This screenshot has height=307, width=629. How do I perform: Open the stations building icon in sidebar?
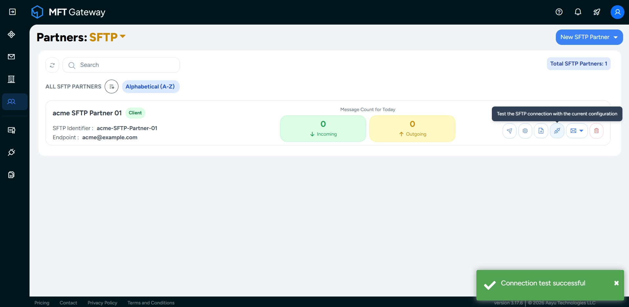click(x=11, y=79)
